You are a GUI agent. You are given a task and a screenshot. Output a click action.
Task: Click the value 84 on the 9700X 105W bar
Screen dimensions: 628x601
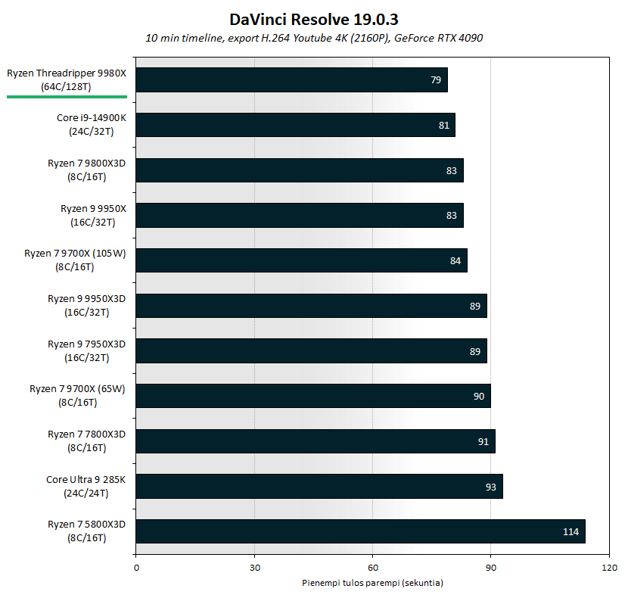point(455,261)
